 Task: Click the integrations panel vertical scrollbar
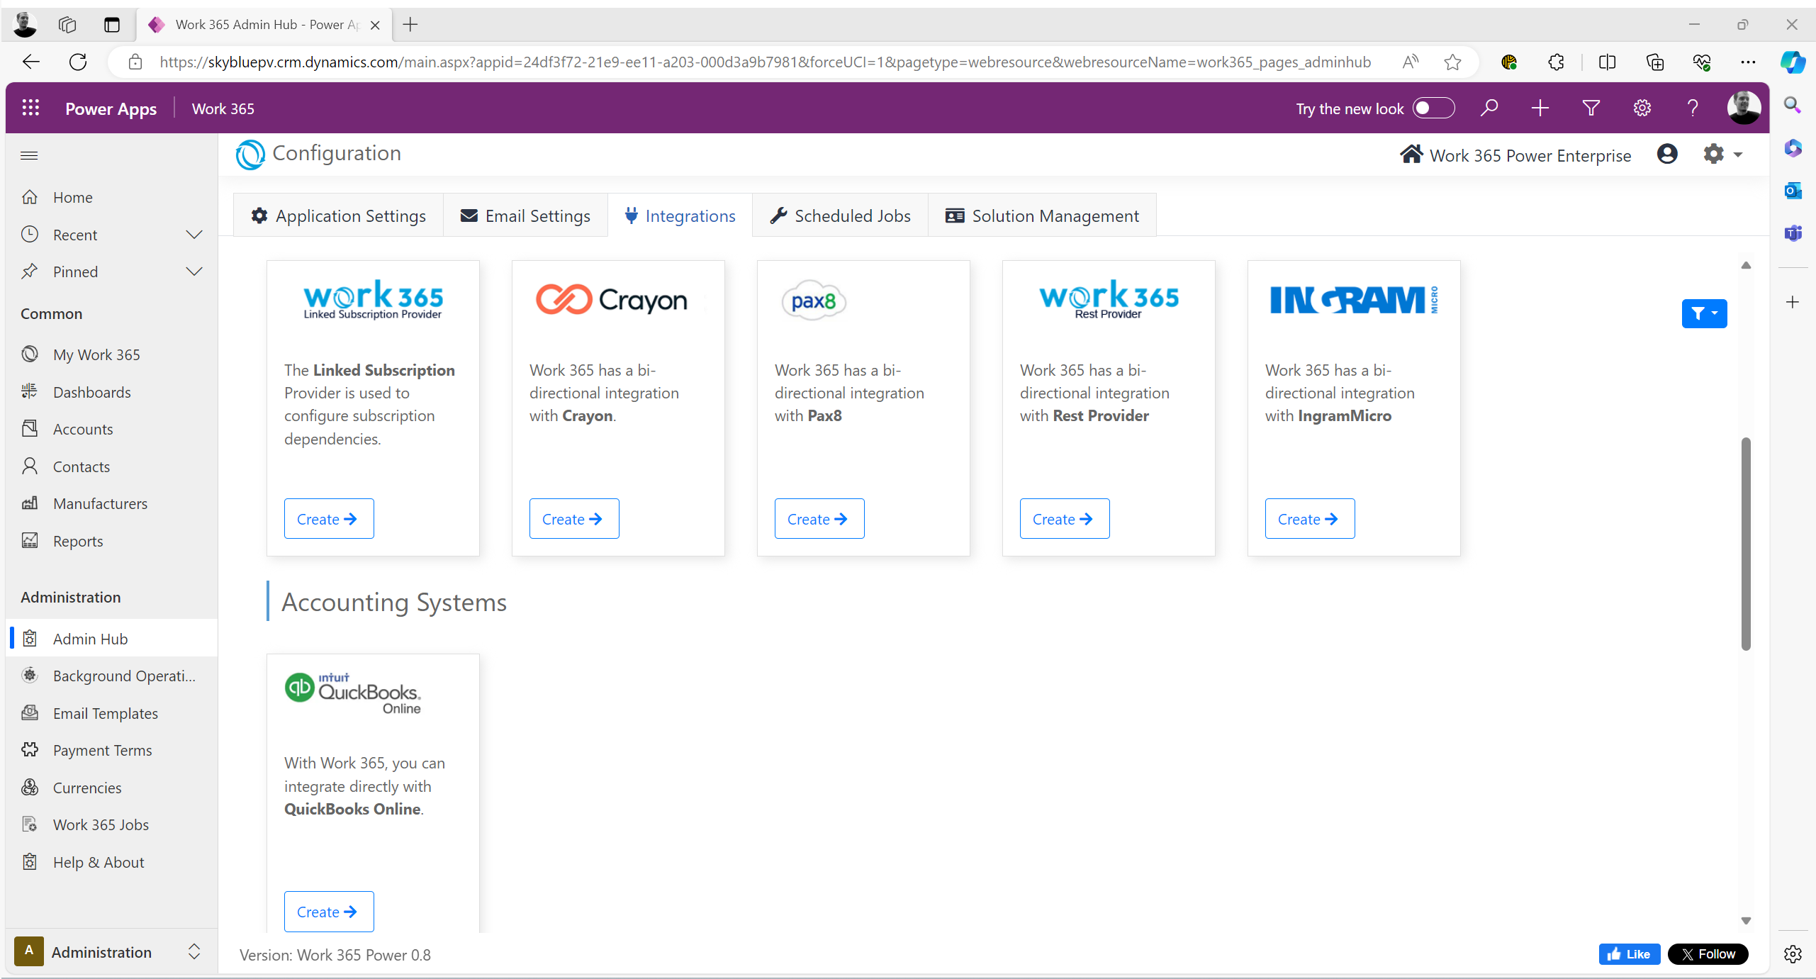click(x=1746, y=544)
